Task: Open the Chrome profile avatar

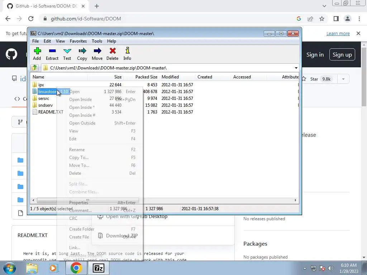Action: (348, 19)
